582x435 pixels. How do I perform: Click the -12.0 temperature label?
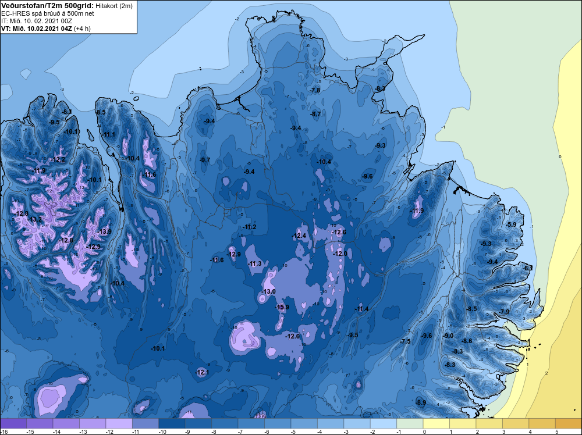coord(340,254)
